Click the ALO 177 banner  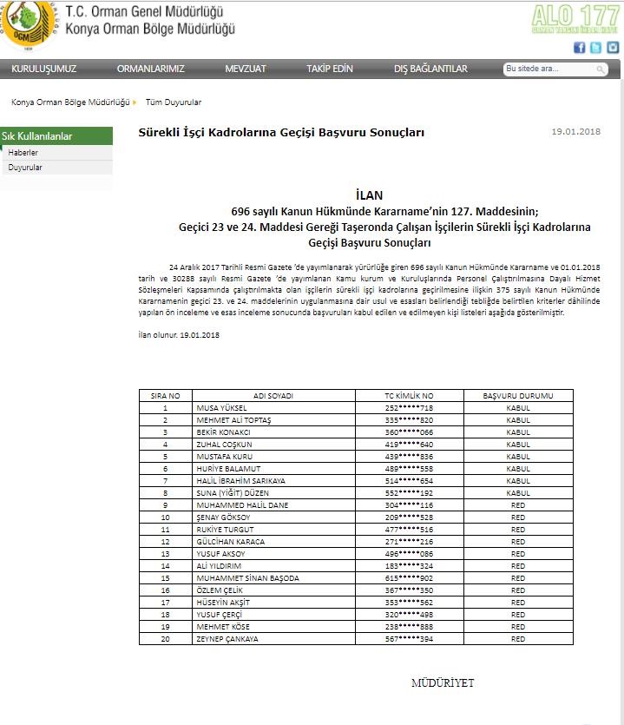[x=575, y=20]
